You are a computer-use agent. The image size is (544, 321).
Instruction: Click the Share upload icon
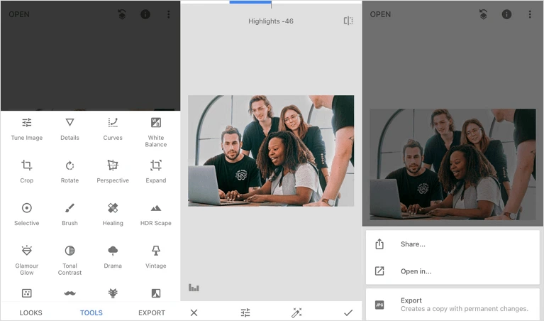(379, 244)
